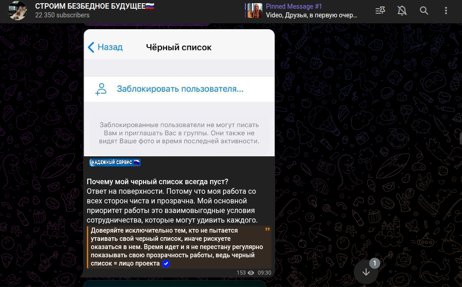Click the add-user icon beside Заблокировать пользователя

click(x=101, y=88)
